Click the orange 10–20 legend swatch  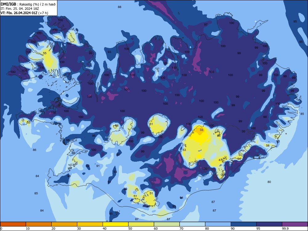tap(39, 224)
